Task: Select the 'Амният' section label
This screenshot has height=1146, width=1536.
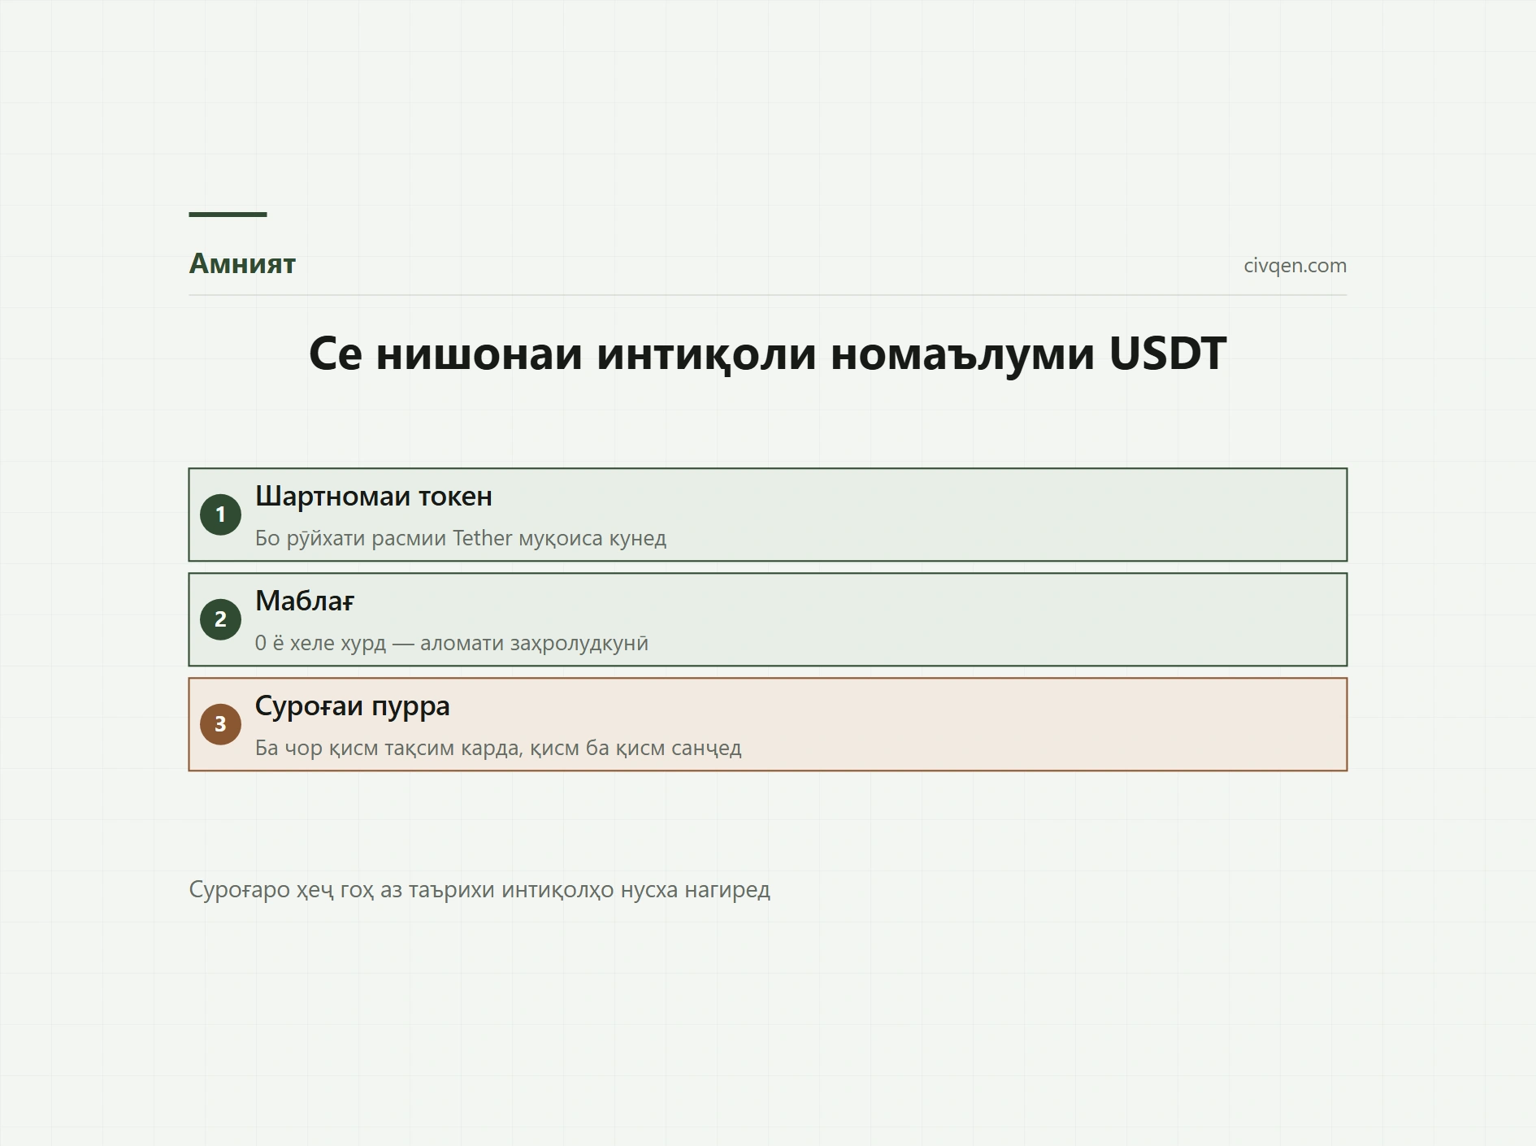Action: [242, 264]
